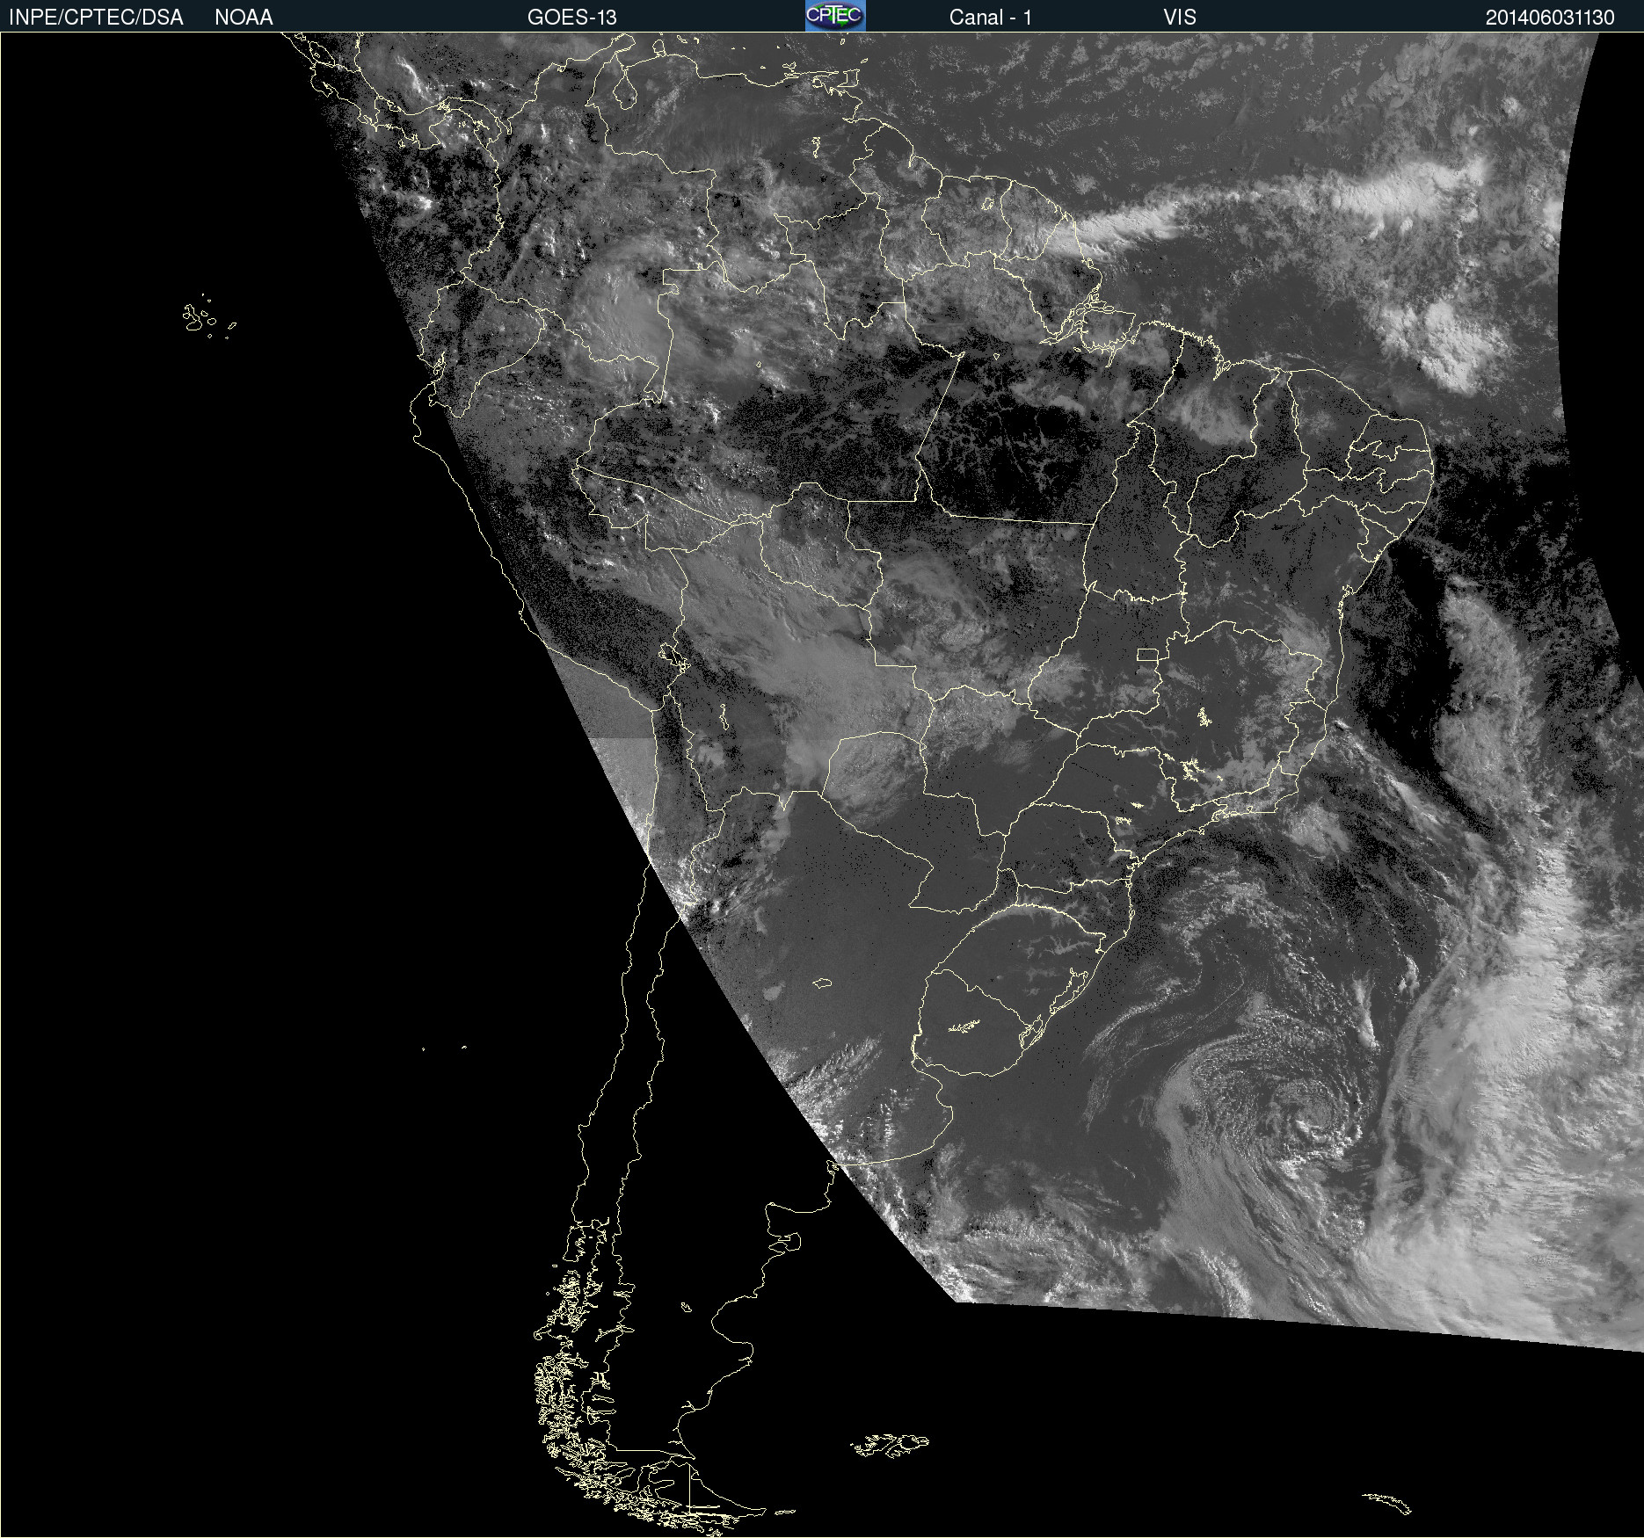Screen dimensions: 1644x1538
Task: Select the VIS channel label
Action: (x=1180, y=18)
